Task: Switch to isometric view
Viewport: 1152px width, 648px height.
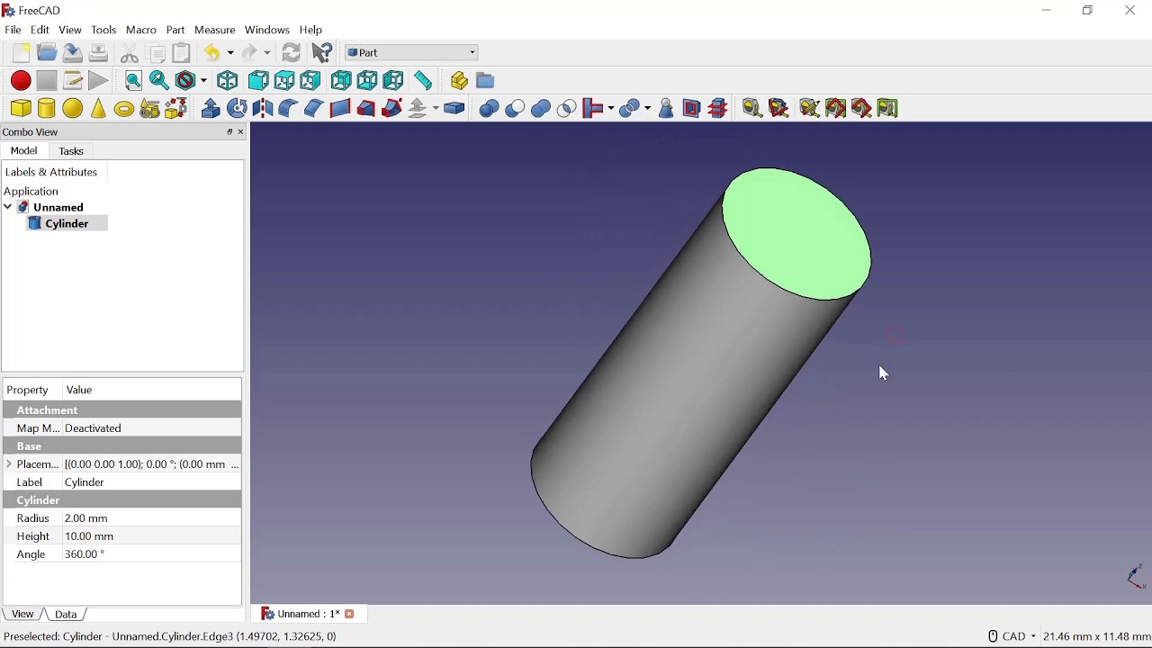Action: tap(229, 81)
